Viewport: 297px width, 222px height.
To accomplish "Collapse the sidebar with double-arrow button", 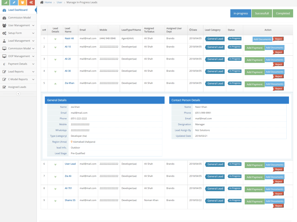I will coord(18,94).
